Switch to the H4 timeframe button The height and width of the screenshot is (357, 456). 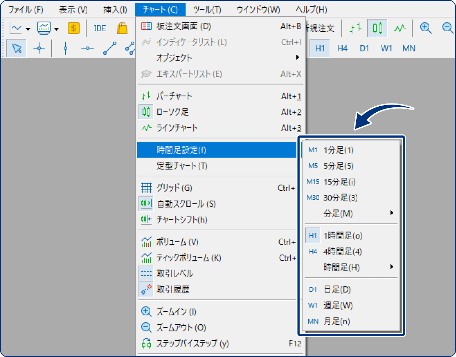[342, 48]
